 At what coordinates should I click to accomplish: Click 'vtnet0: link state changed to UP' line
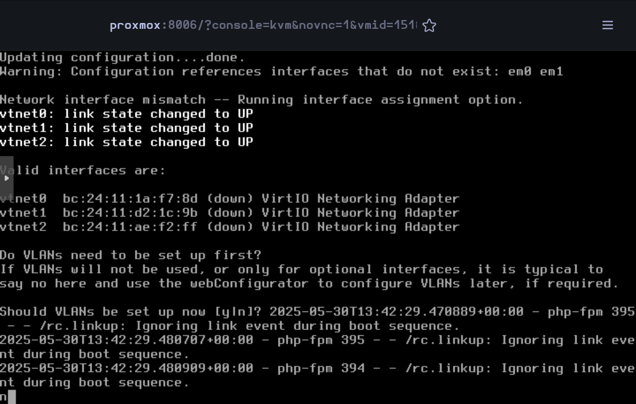127,114
